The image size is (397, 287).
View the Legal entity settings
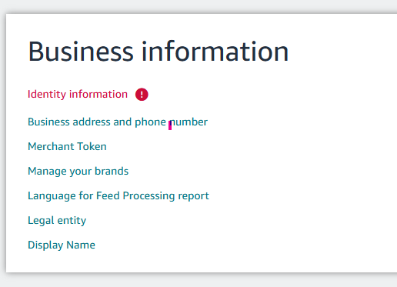[57, 221]
